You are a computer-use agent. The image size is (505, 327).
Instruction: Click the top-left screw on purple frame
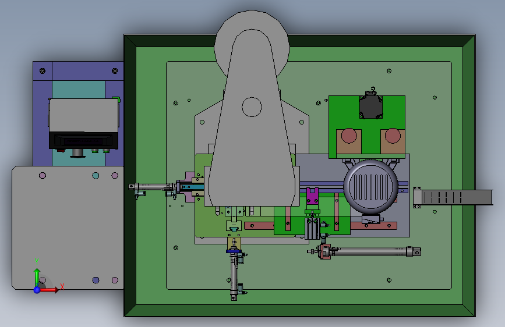[42, 71]
